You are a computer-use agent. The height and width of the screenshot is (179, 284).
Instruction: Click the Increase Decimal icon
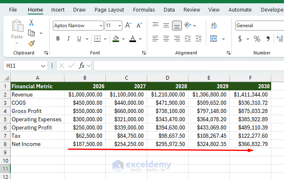(x=279, y=39)
